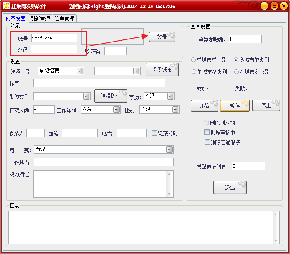Pause posting with the 暂停 button
The image size is (290, 254).
click(235, 106)
